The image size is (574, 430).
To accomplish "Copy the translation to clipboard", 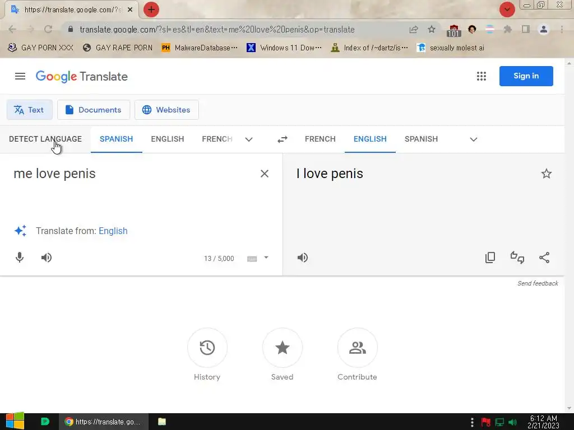I will [x=490, y=258].
